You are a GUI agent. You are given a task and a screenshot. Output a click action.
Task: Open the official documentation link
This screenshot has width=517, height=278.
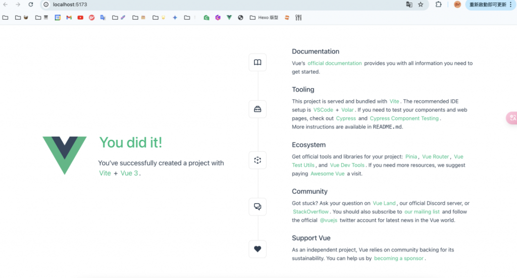[335, 63]
